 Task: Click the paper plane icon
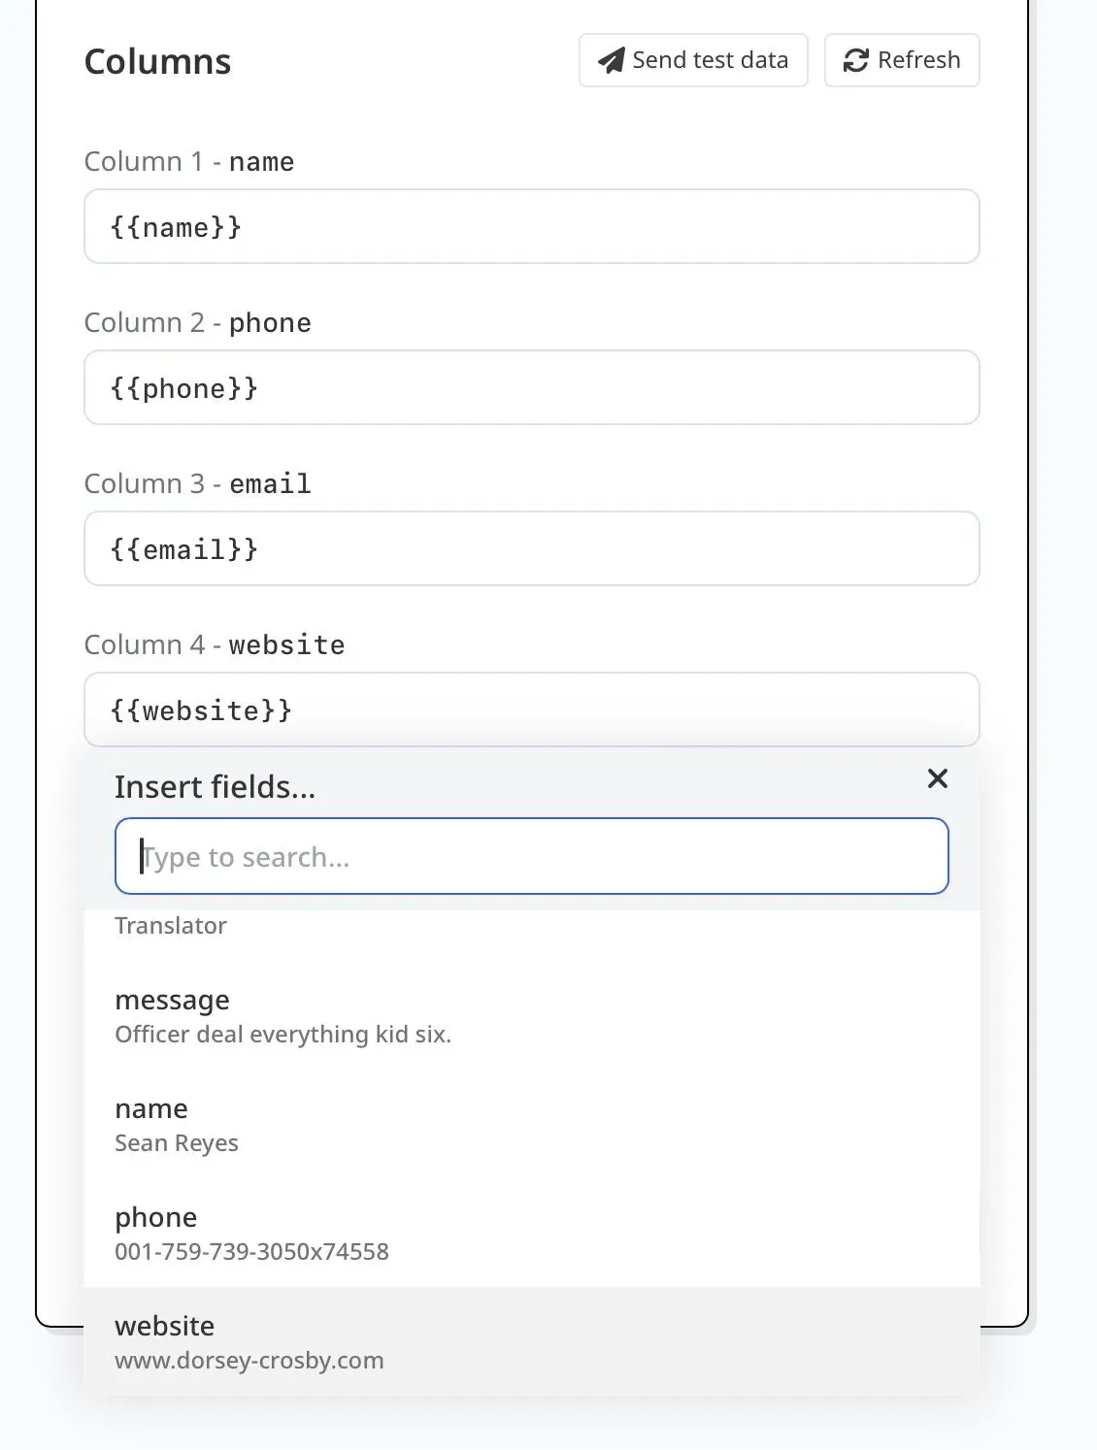(611, 60)
